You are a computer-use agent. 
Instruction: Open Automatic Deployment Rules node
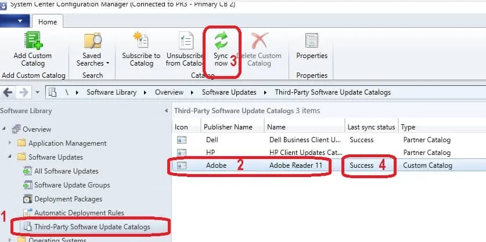pyautogui.click(x=79, y=213)
